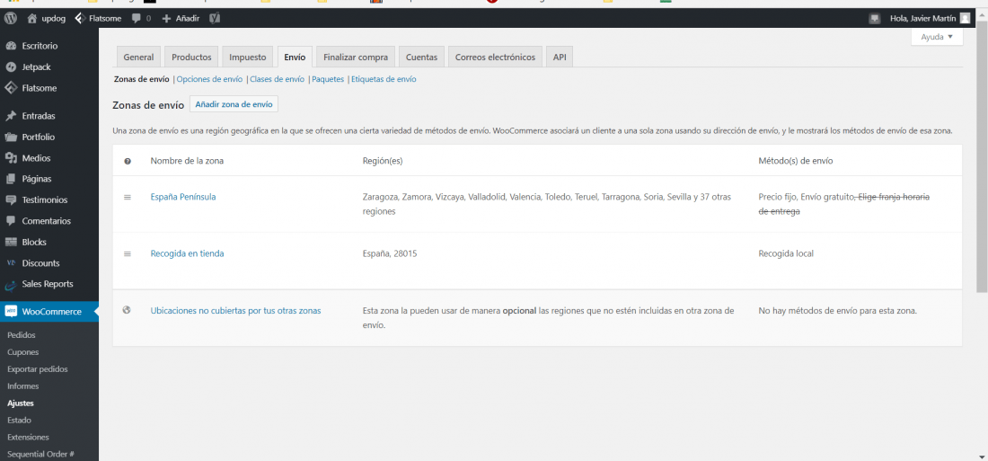Click the globe icon for uncovered locations
988x461 pixels.
[127, 310]
